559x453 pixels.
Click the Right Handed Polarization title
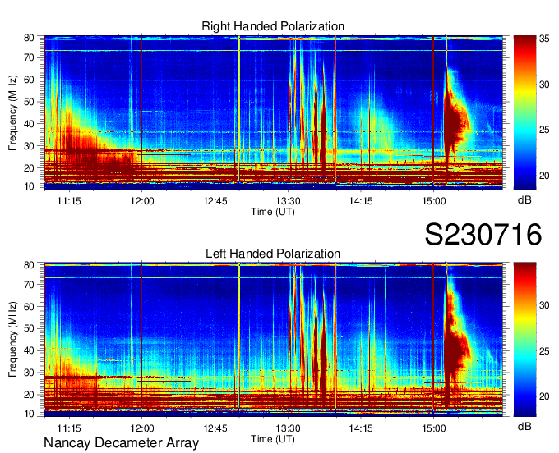click(x=273, y=26)
